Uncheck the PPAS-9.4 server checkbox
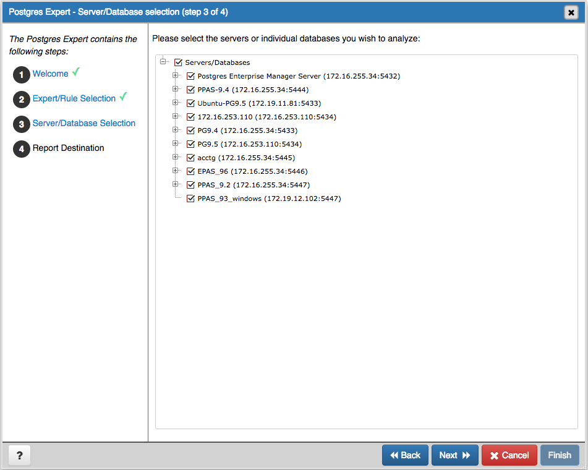Screen dimensions: 588x470 point(190,90)
